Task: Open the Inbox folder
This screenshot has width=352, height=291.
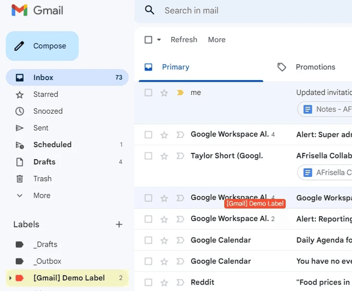Action: 67,77
